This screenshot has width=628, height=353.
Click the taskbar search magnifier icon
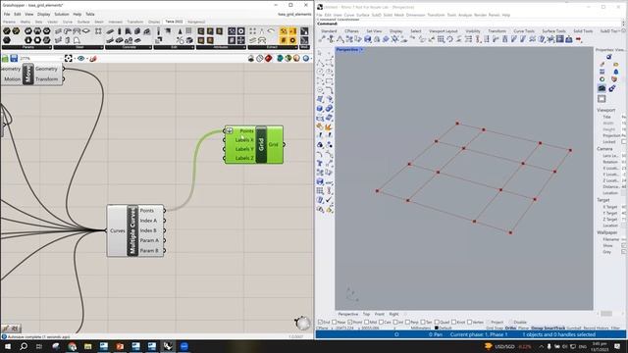point(24,346)
